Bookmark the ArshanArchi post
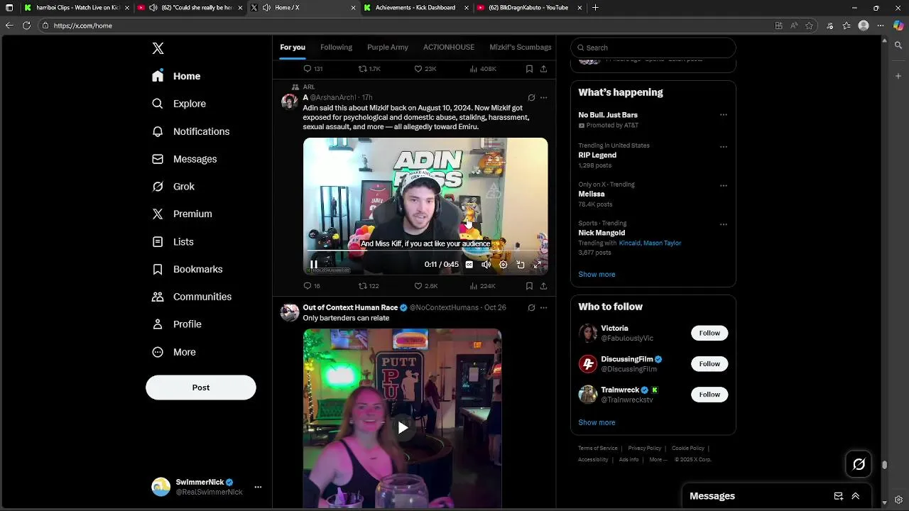This screenshot has height=511, width=909. coord(529,286)
